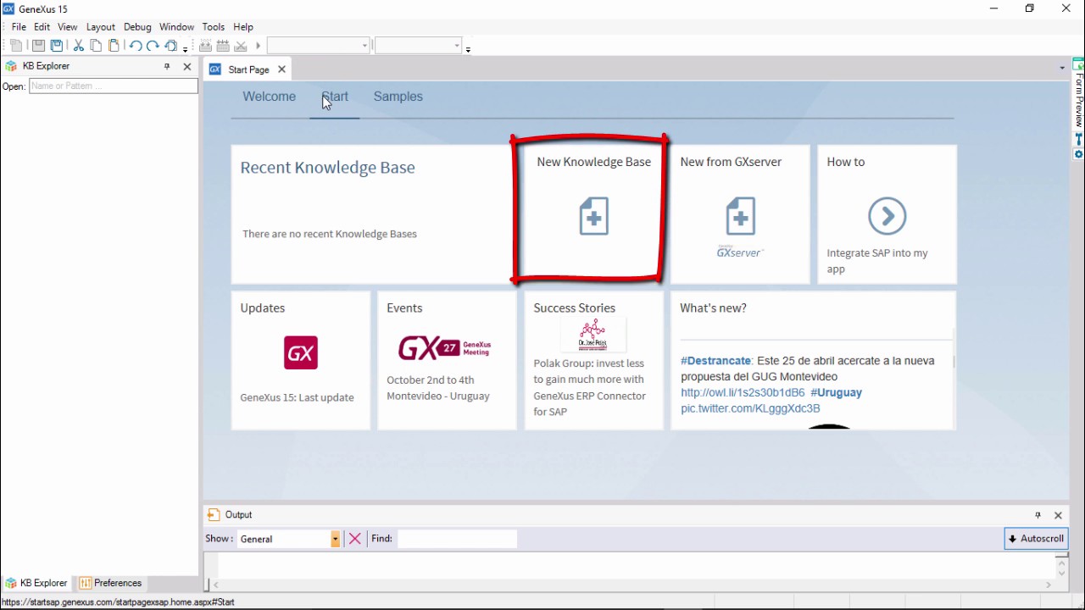Image resolution: width=1085 pixels, height=610 pixels.
Task: Click the Save All toolbar icon
Action: click(x=57, y=46)
